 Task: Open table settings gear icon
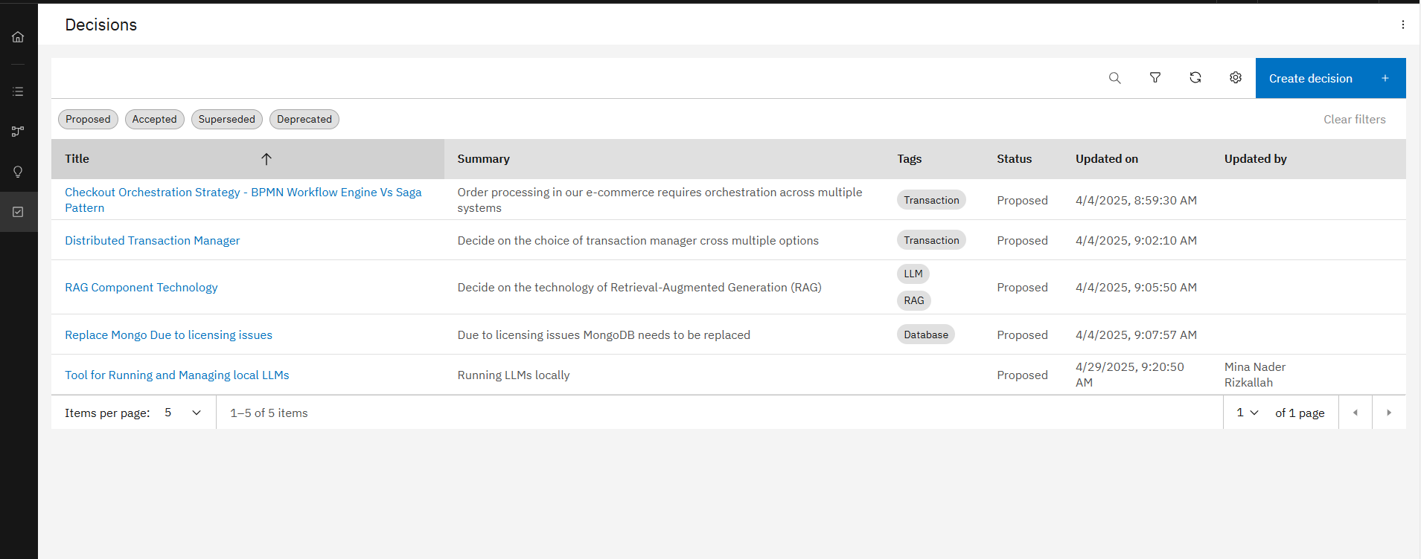pos(1235,78)
